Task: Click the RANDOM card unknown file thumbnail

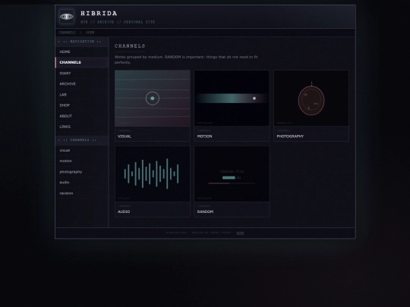Action: click(x=232, y=174)
